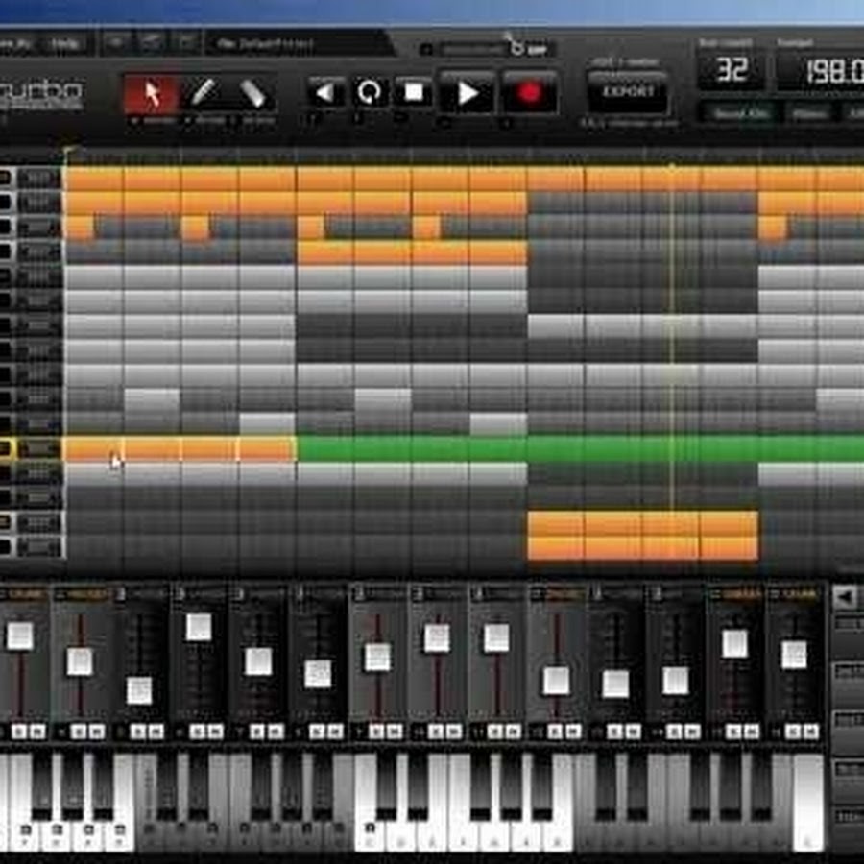Click the yellow-highlighted track header button
This screenshot has width=864, height=864.
click(5, 448)
